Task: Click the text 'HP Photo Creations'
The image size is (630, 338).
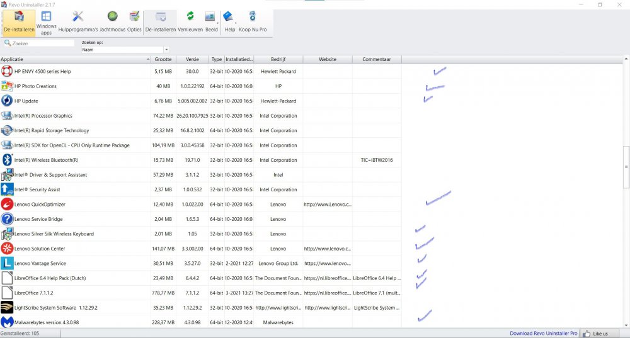Action: coord(35,86)
